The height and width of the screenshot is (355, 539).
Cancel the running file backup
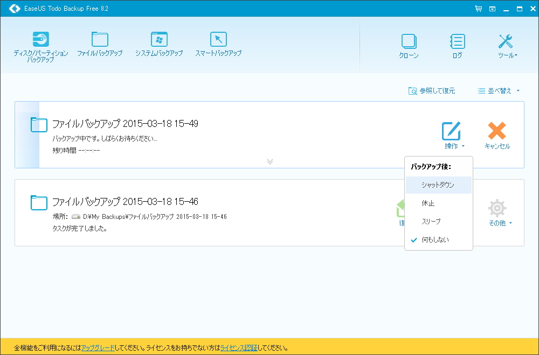point(496,133)
